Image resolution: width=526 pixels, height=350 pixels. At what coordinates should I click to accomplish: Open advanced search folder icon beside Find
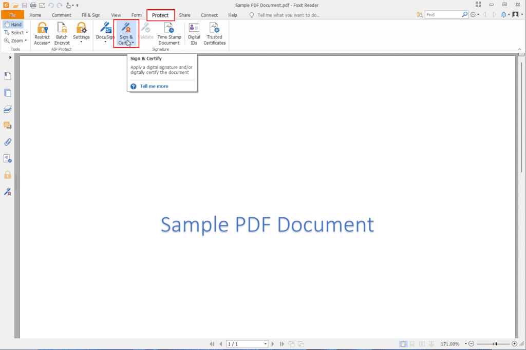point(420,15)
